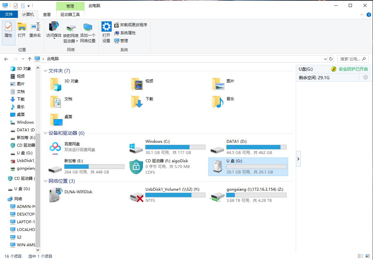Select the 下载 folder in content area

click(x=142, y=102)
